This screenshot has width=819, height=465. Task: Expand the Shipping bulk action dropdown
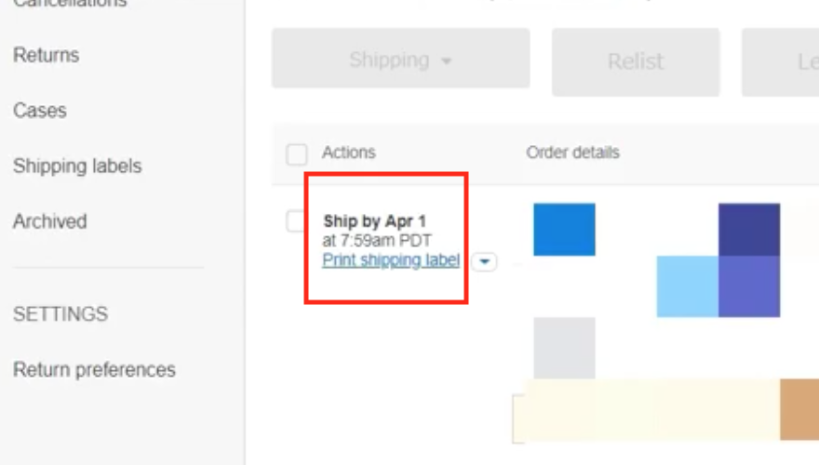point(400,59)
